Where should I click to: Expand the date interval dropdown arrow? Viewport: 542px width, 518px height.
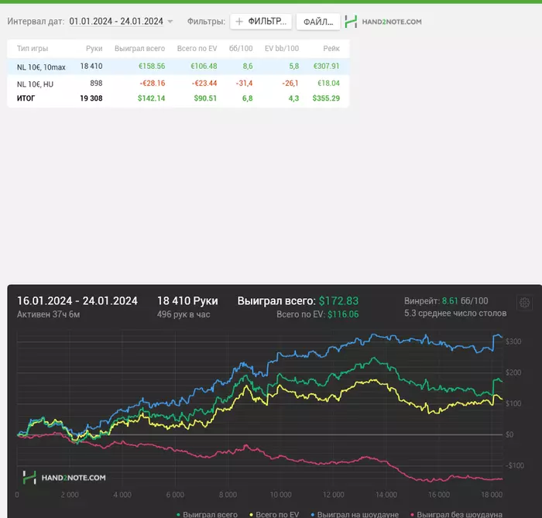(170, 22)
